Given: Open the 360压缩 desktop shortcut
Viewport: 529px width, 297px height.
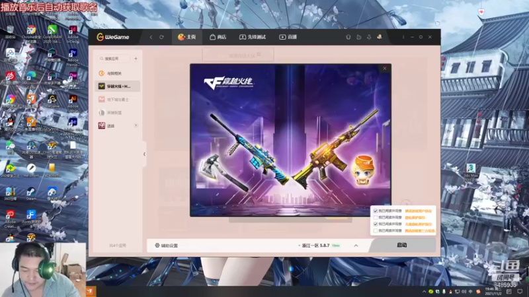Looking at the screenshot, I should (10, 194).
